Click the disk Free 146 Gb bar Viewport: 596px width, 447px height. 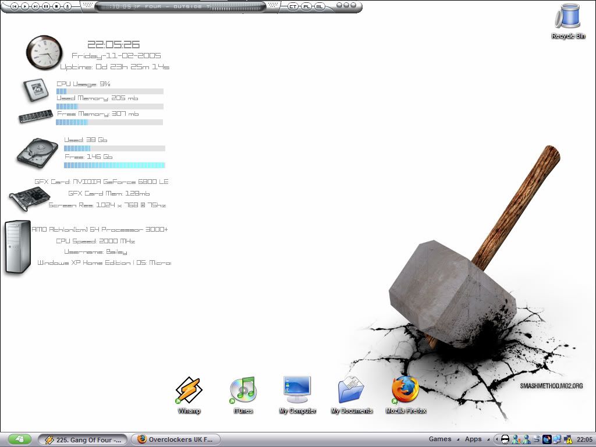pyautogui.click(x=115, y=165)
